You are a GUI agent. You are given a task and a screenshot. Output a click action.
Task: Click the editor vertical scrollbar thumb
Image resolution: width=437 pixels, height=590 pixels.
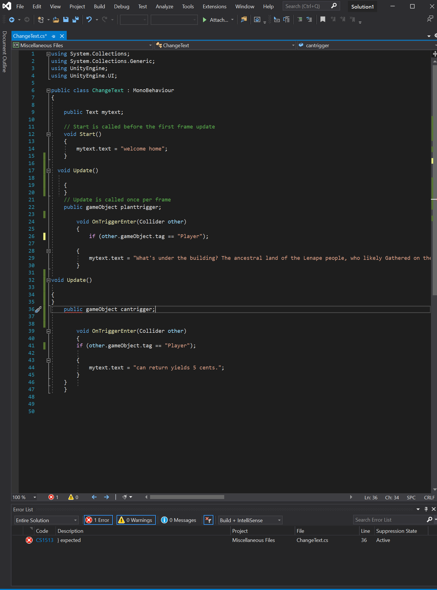click(x=434, y=180)
